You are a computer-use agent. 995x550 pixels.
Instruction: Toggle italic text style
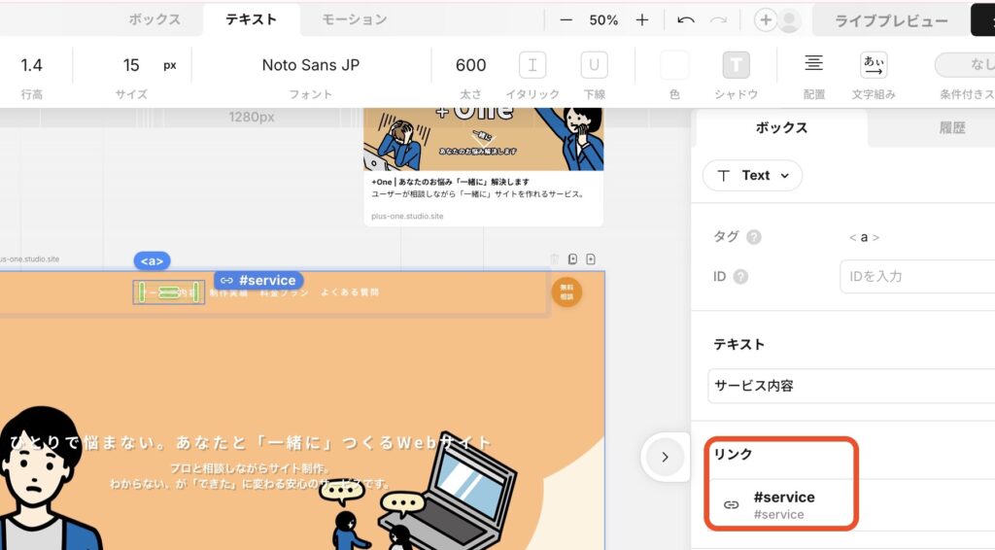(532, 65)
